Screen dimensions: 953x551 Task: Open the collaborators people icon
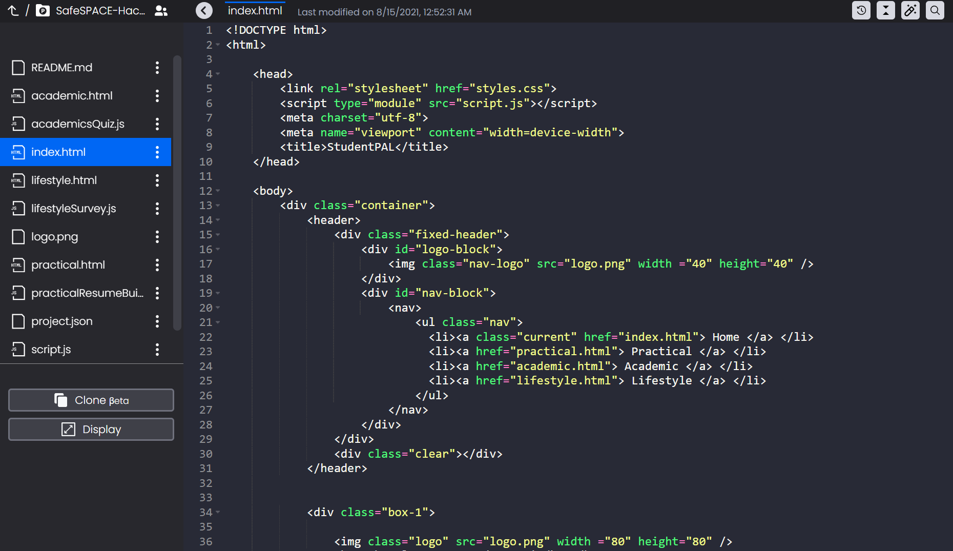point(161,10)
